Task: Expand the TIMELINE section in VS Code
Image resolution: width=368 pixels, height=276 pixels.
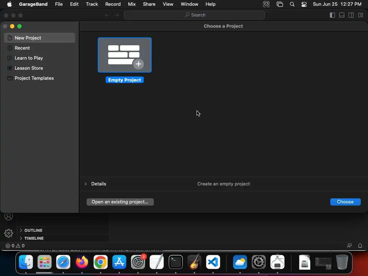Action: pos(63,238)
